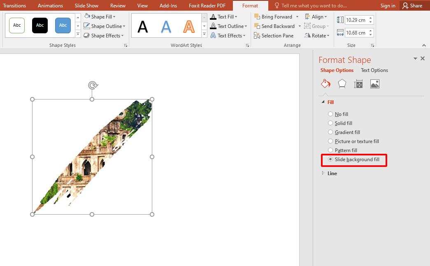Image resolution: width=430 pixels, height=266 pixels.
Task: Select the blue Abc shape style thumbnail
Action: coord(63,25)
